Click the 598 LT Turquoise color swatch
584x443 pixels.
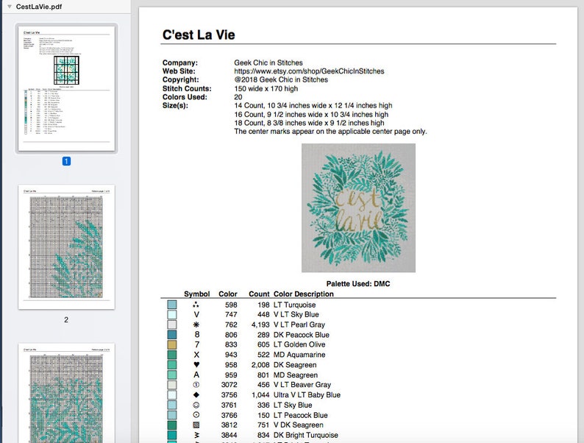171,305
